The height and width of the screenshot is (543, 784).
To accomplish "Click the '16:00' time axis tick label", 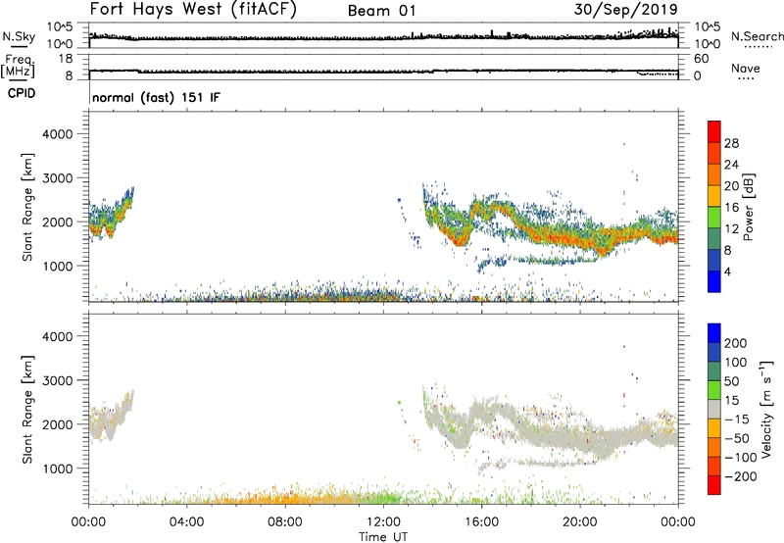I will click(x=481, y=522).
